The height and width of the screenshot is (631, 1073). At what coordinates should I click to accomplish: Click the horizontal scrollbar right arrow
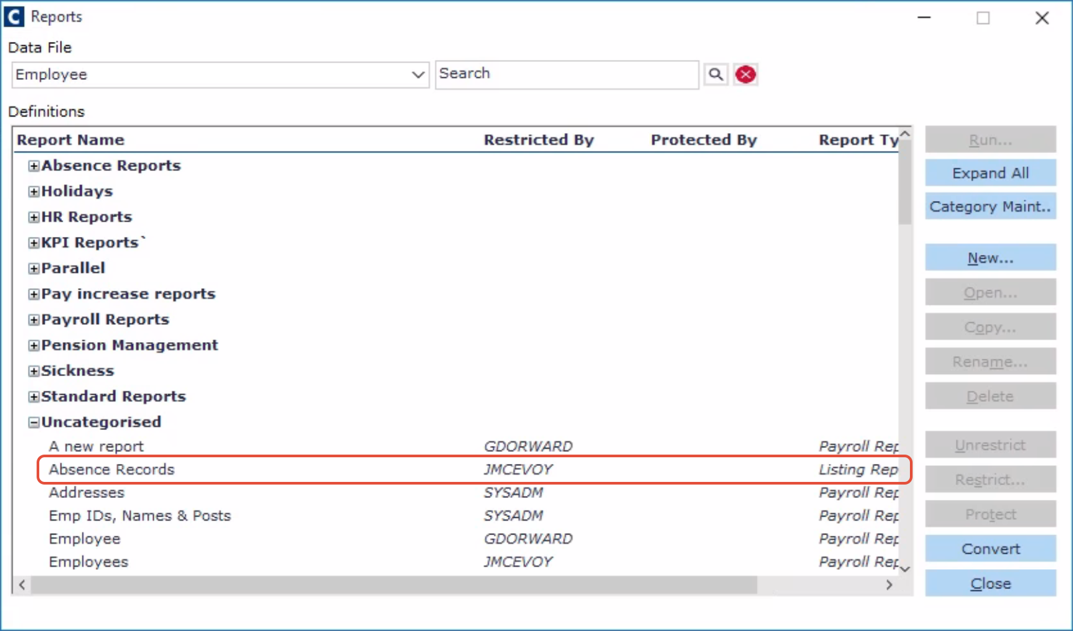pyautogui.click(x=889, y=584)
